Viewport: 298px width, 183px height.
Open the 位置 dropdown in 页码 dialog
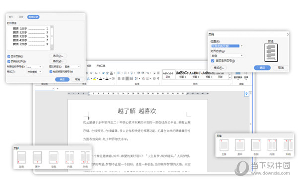227,46
